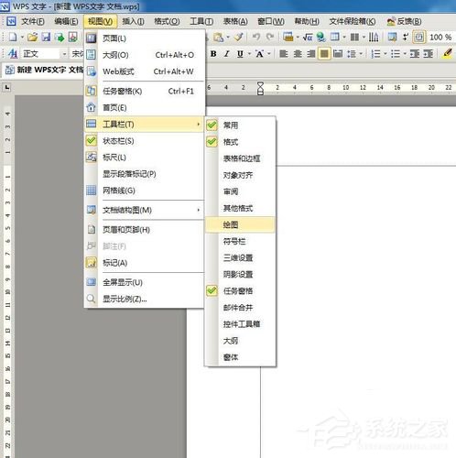The width and height of the screenshot is (456, 458).
Task: Click the Styles and Formatting icon
Action: [x=13, y=54]
